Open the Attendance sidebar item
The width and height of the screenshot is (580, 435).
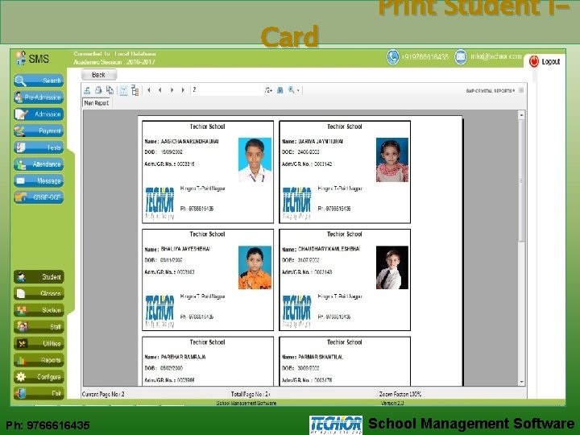pos(39,164)
